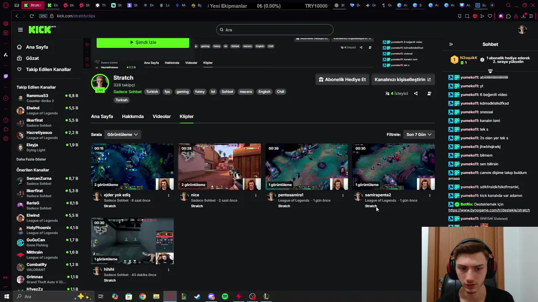538x302 pixels.
Task: Switch to channel Ana Sayfa tab
Action: coord(102,117)
